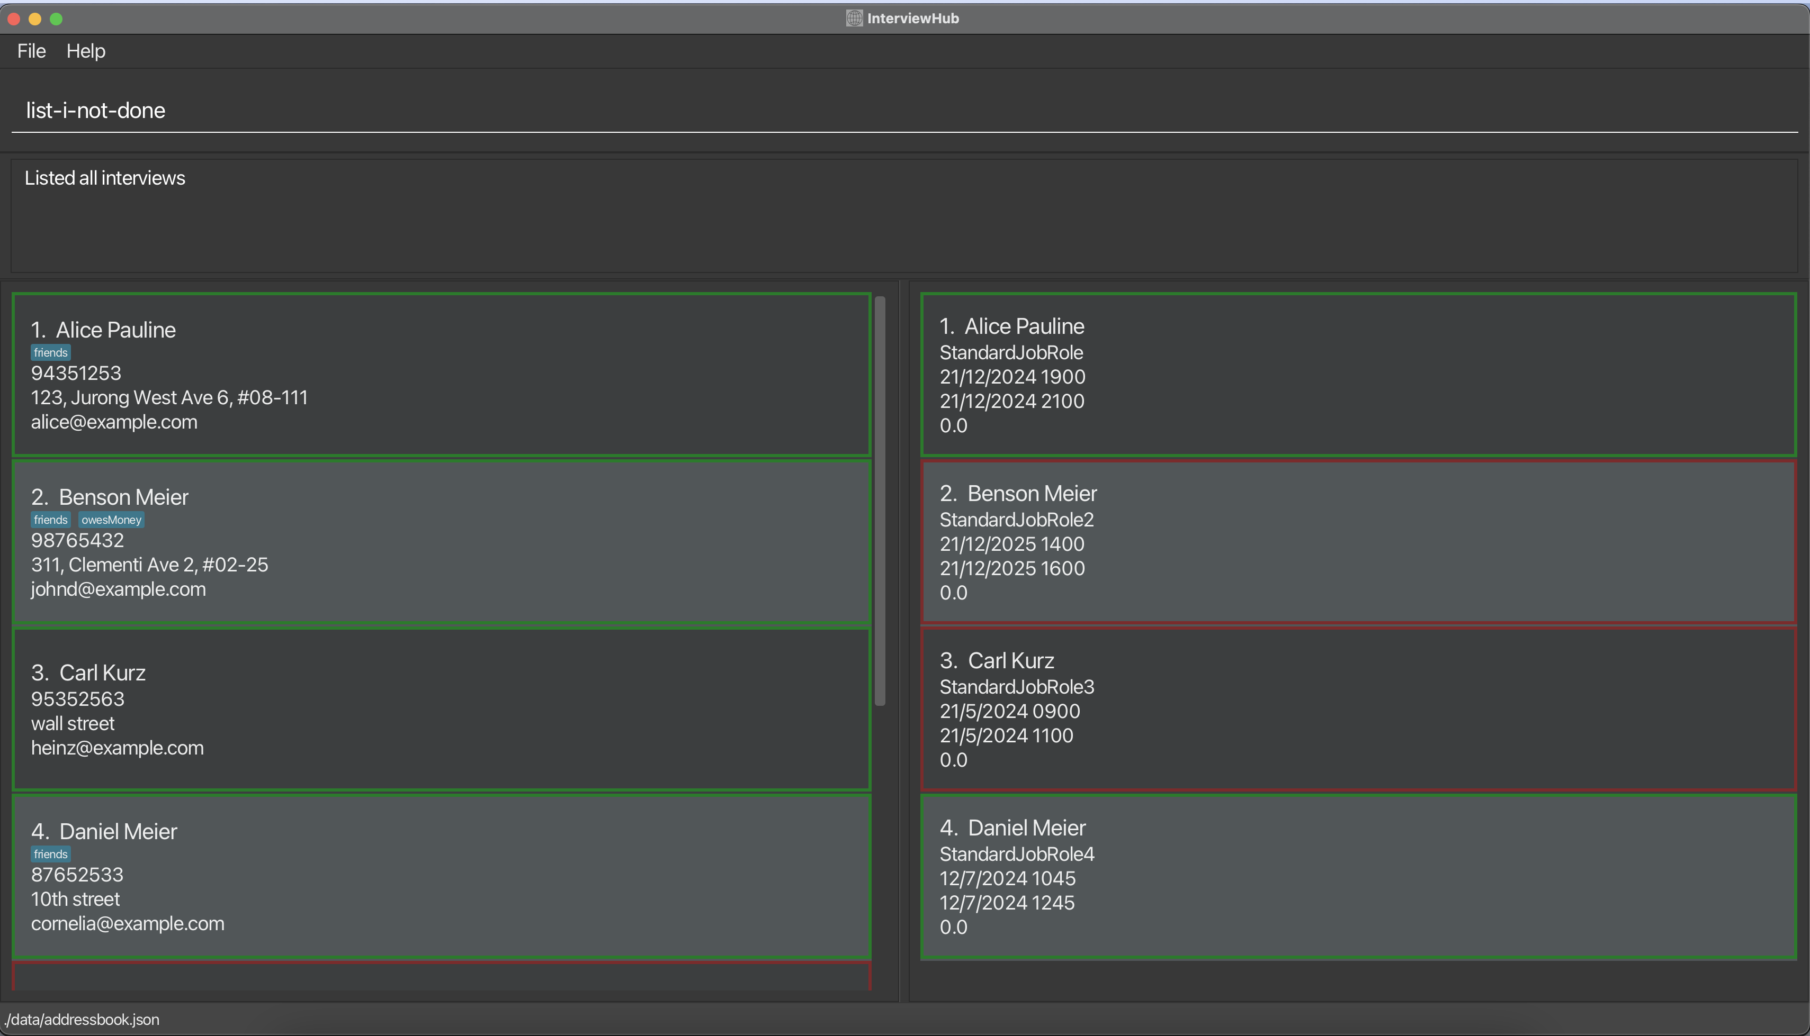Click the friends tag under Benson Meier
Viewport: 1810px width, 1036px height.
pyautogui.click(x=50, y=520)
